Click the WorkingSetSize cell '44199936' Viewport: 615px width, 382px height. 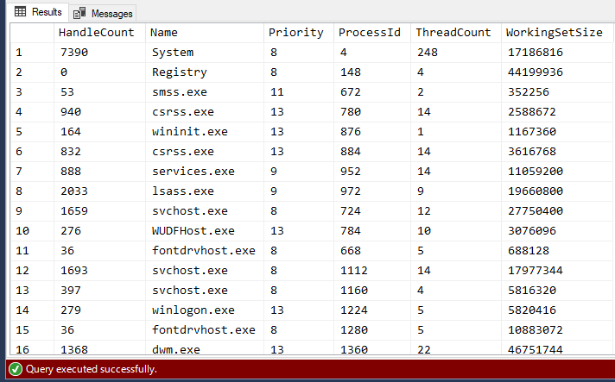pyautogui.click(x=557, y=72)
